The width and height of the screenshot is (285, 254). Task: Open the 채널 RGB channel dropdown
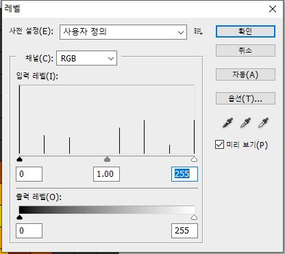tap(86, 58)
